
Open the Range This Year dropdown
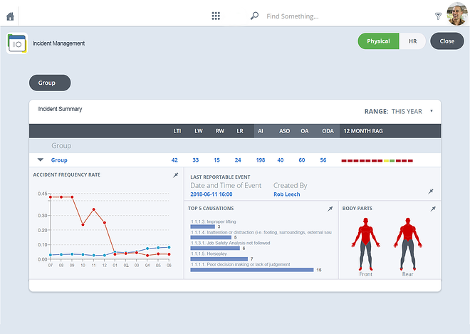tap(399, 111)
